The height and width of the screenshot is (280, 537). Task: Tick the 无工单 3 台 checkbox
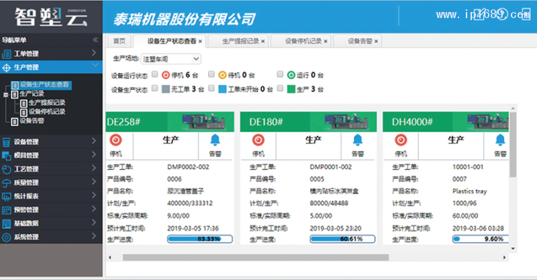pos(155,88)
